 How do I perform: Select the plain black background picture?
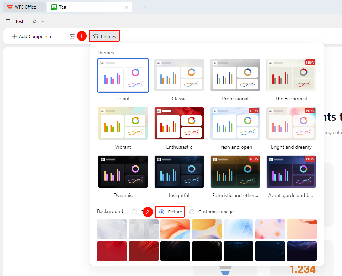coord(207,251)
